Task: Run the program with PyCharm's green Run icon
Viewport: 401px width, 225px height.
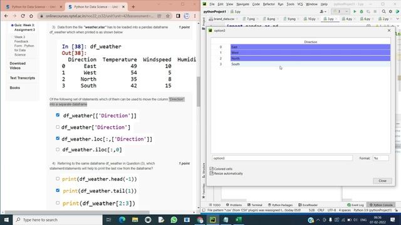Action: [x=355, y=11]
